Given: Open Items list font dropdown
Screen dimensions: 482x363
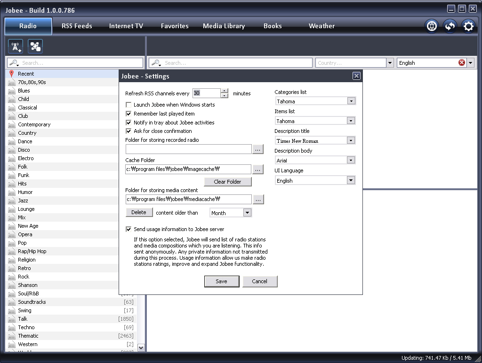Looking at the screenshot, I should click(351, 121).
